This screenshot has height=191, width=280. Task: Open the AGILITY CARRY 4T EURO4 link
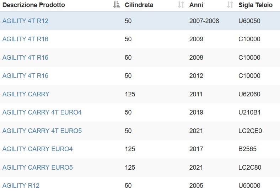42,112
